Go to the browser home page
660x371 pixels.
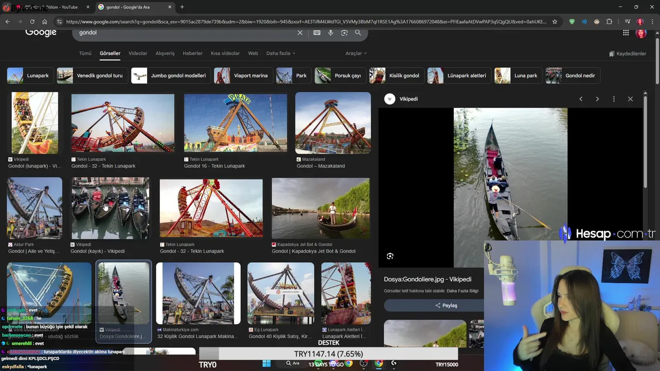coord(45,22)
